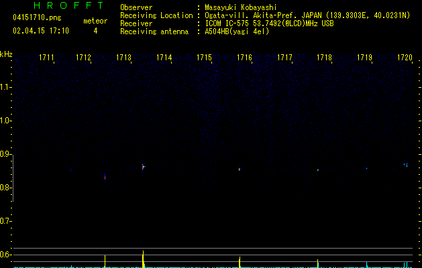The height and width of the screenshot is (268, 422).
Task: Click the meteor echo just before 1718
Action: coord(318,170)
